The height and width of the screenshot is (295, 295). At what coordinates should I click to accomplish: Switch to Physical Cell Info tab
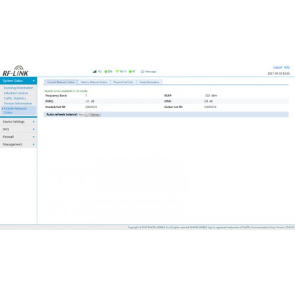click(x=123, y=83)
